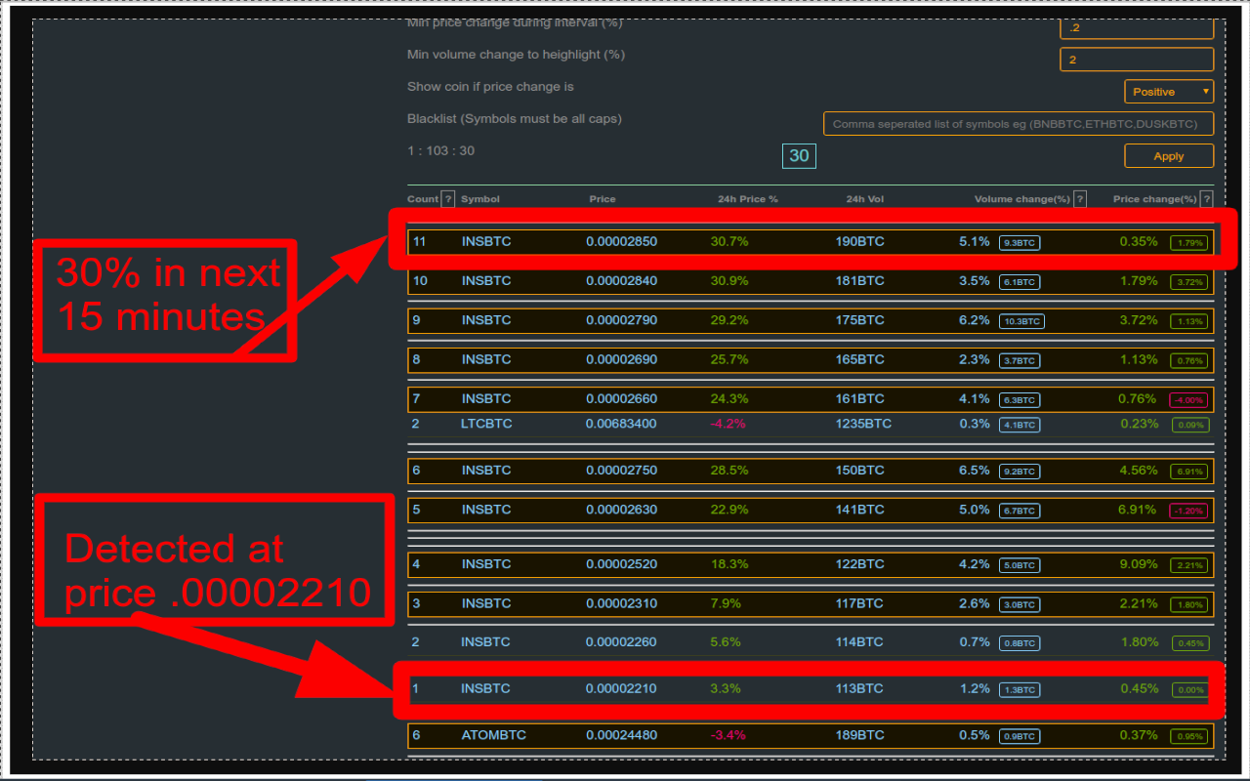The height and width of the screenshot is (781, 1250).
Task: Open the Positive price change dropdown
Action: point(1169,92)
